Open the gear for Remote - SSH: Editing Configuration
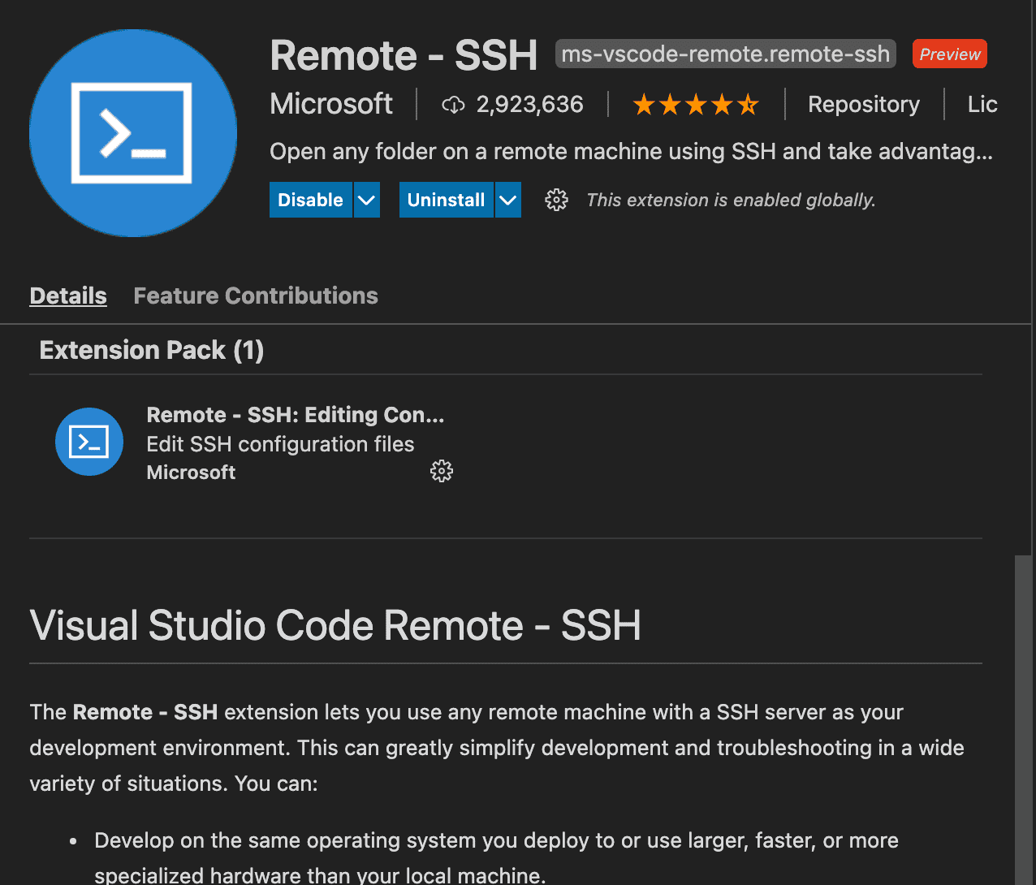This screenshot has height=885, width=1036. point(442,472)
